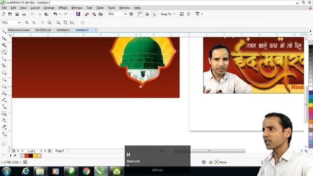
Task: Click the Page 1 tab
Action: tap(60, 151)
